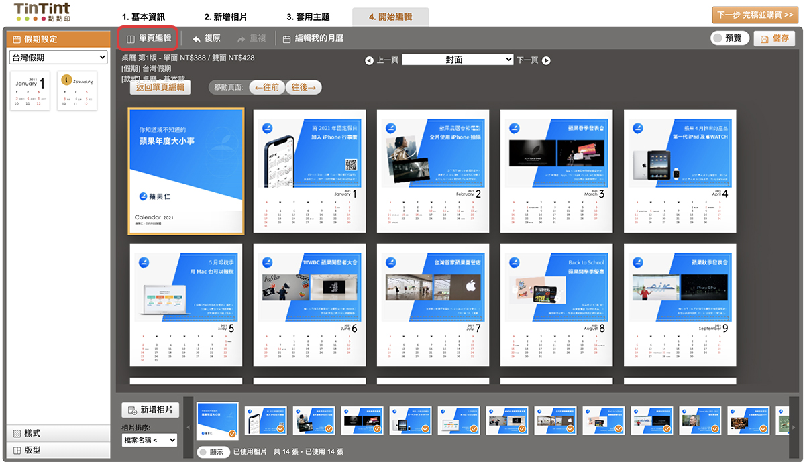This screenshot has height=462, width=805.
Task: Open 編輯我的月曆 calendar editor
Action: point(313,38)
